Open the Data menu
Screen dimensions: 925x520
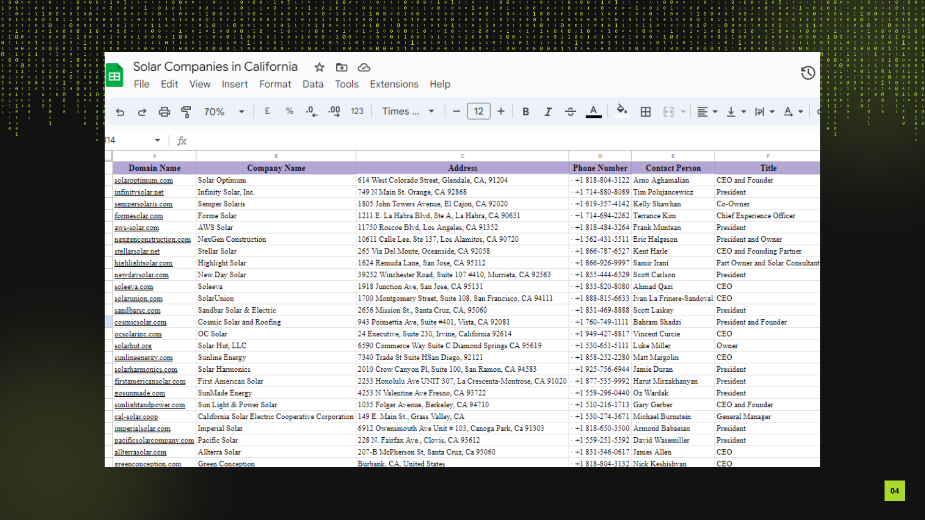(x=313, y=84)
